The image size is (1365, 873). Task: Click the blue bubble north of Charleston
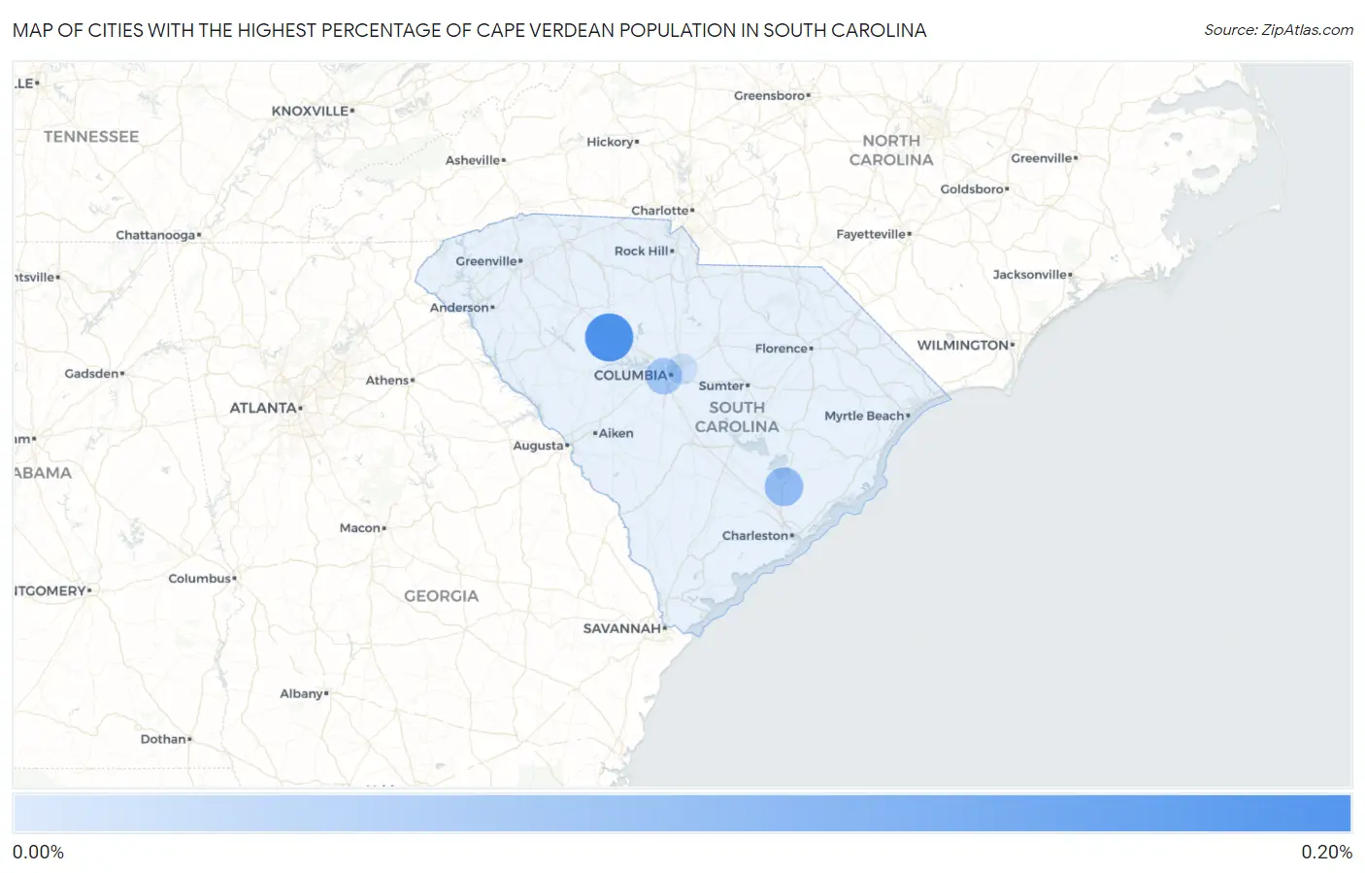click(783, 487)
